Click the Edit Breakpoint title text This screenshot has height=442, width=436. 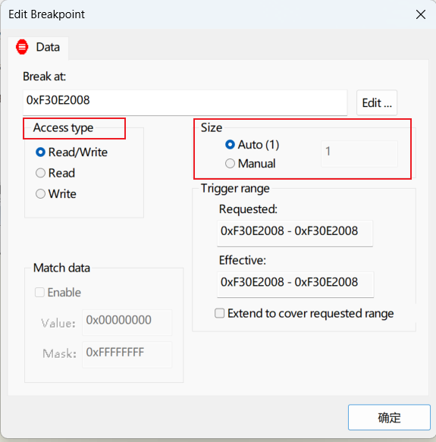(46, 14)
